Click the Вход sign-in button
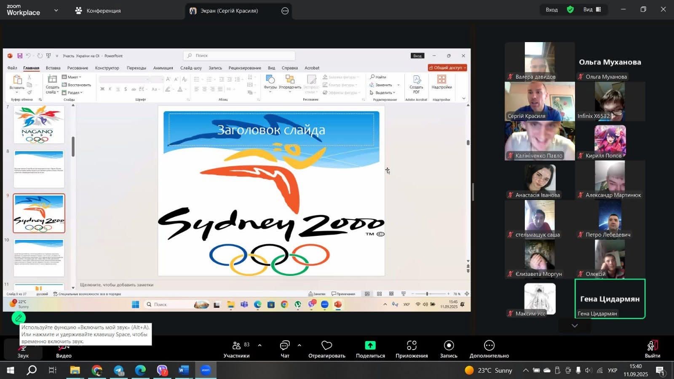The width and height of the screenshot is (674, 379). point(551,10)
